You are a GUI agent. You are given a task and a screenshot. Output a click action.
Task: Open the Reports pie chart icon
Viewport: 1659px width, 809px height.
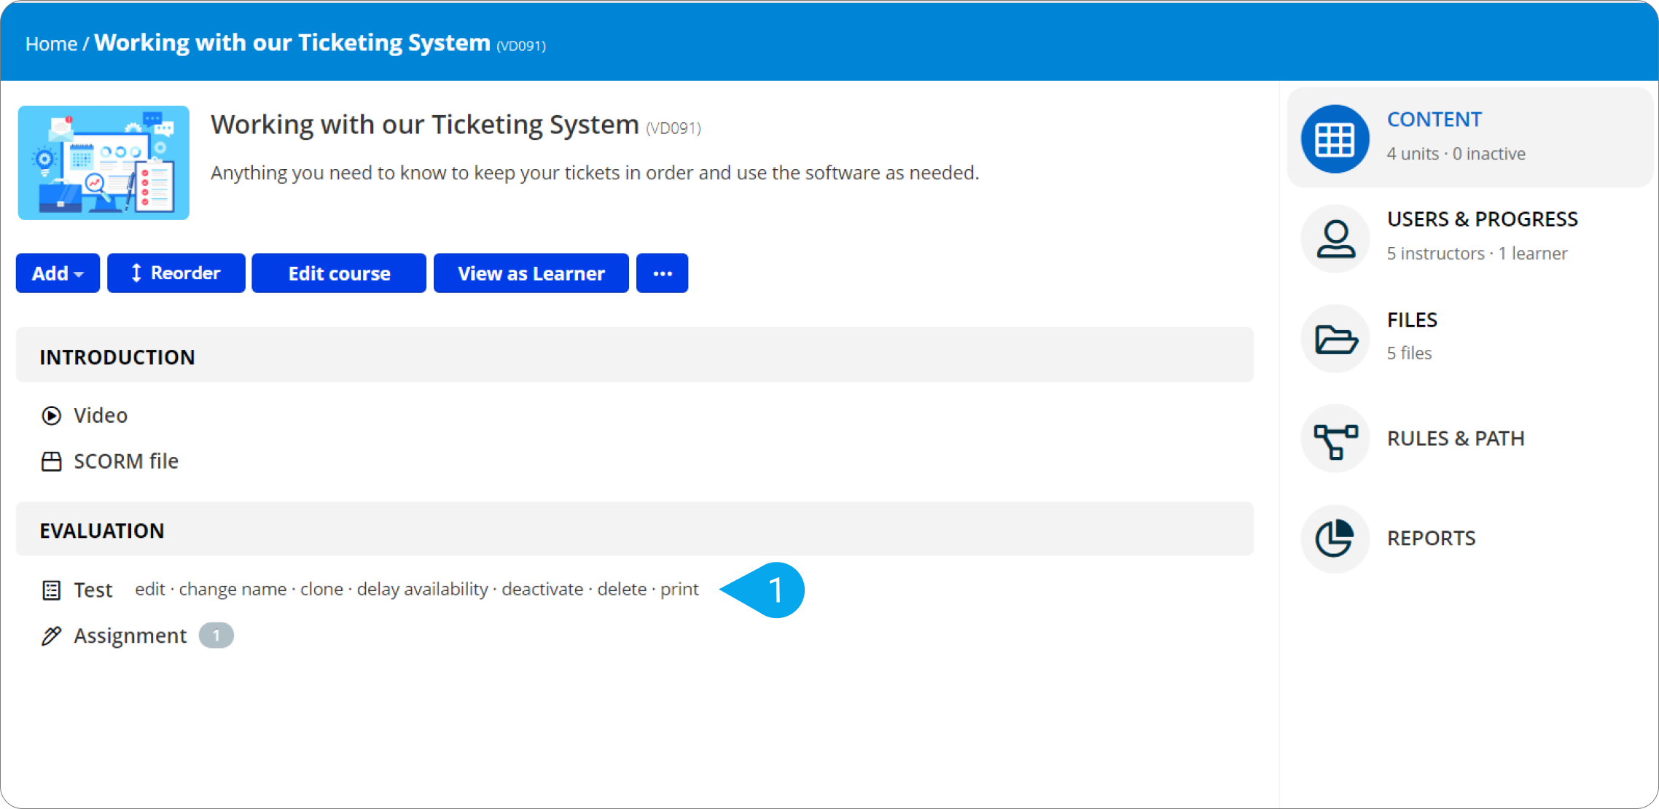point(1335,539)
